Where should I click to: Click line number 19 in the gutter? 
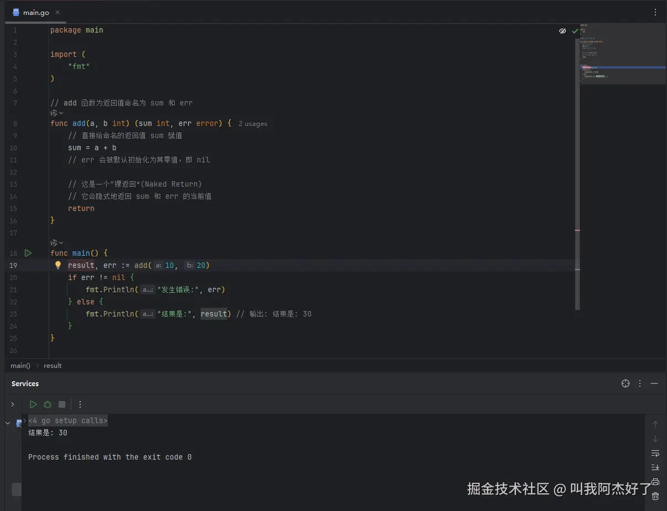[13, 265]
